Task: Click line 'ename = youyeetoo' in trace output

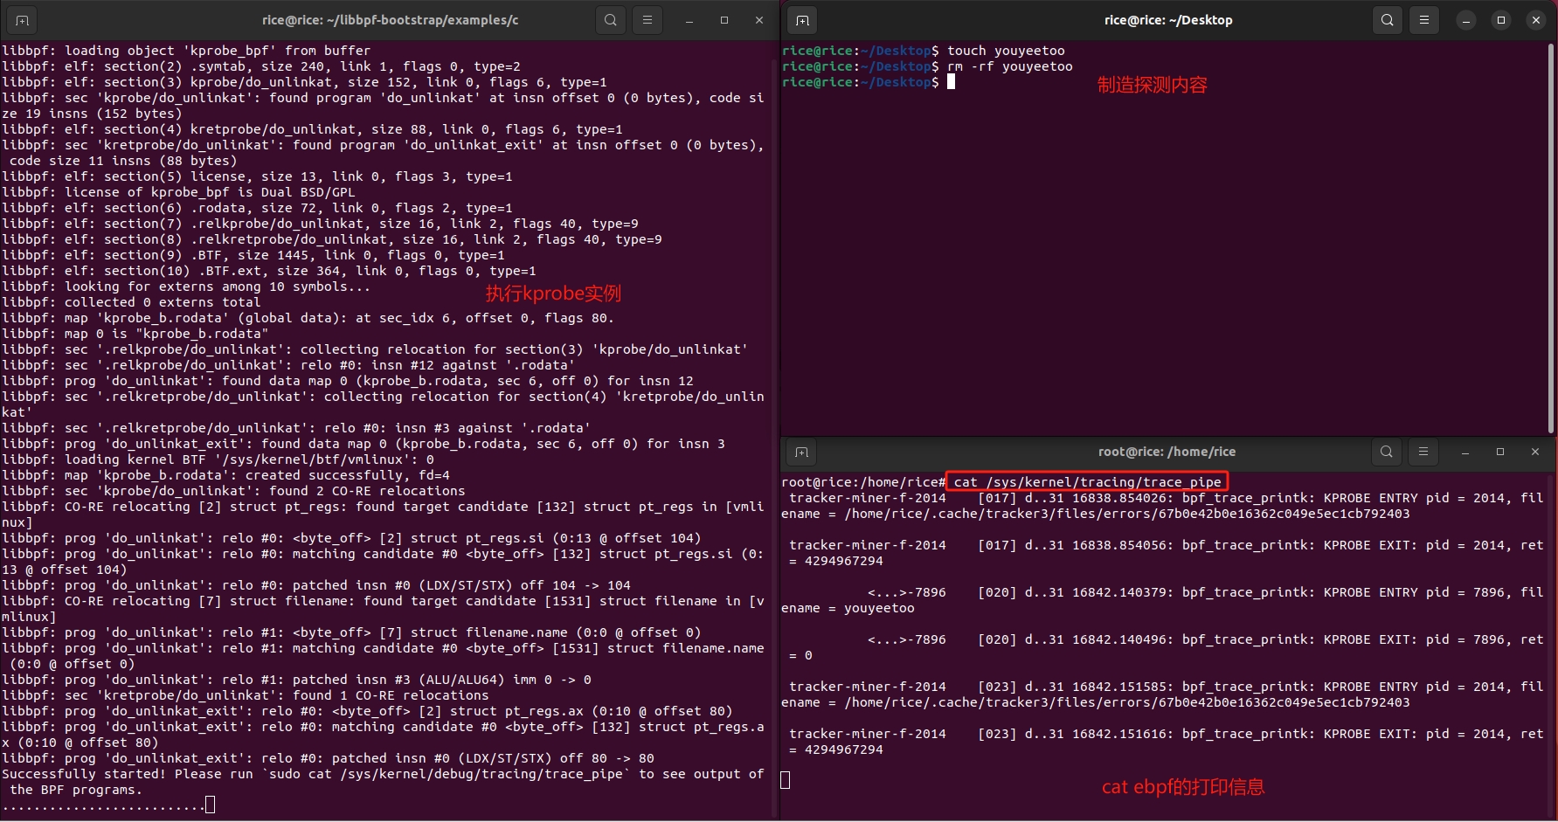Action: pyautogui.click(x=848, y=608)
